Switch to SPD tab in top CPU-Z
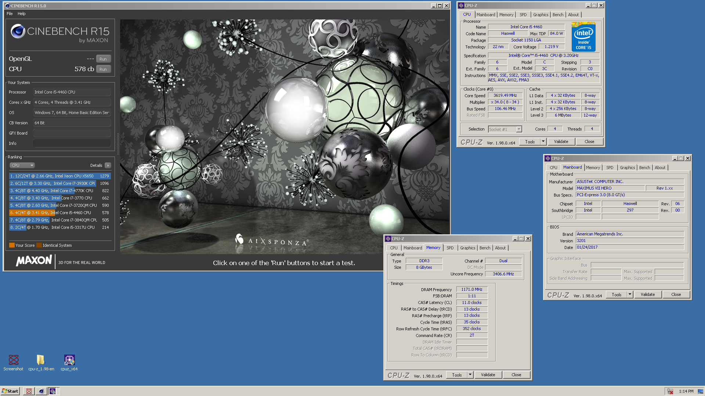The image size is (705, 396). click(x=523, y=15)
